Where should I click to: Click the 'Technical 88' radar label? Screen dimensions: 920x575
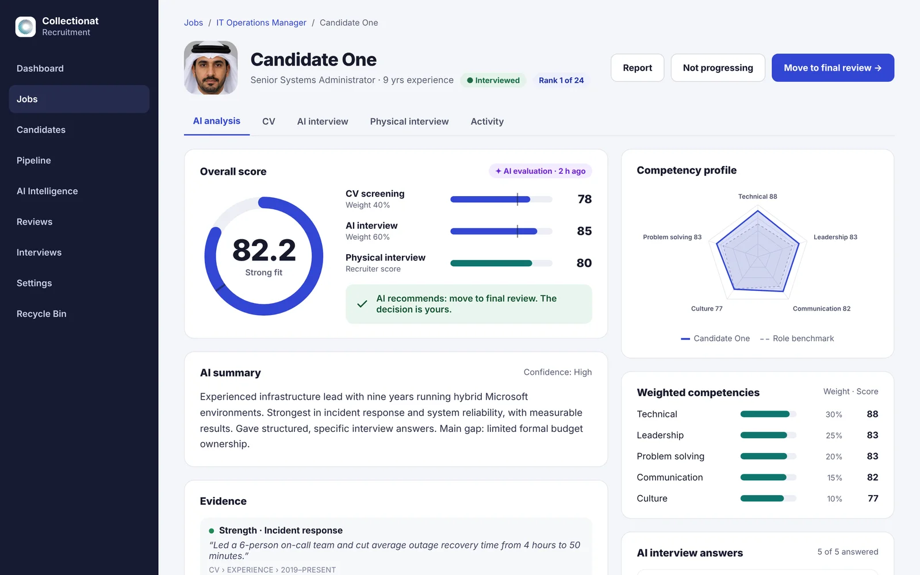(758, 197)
